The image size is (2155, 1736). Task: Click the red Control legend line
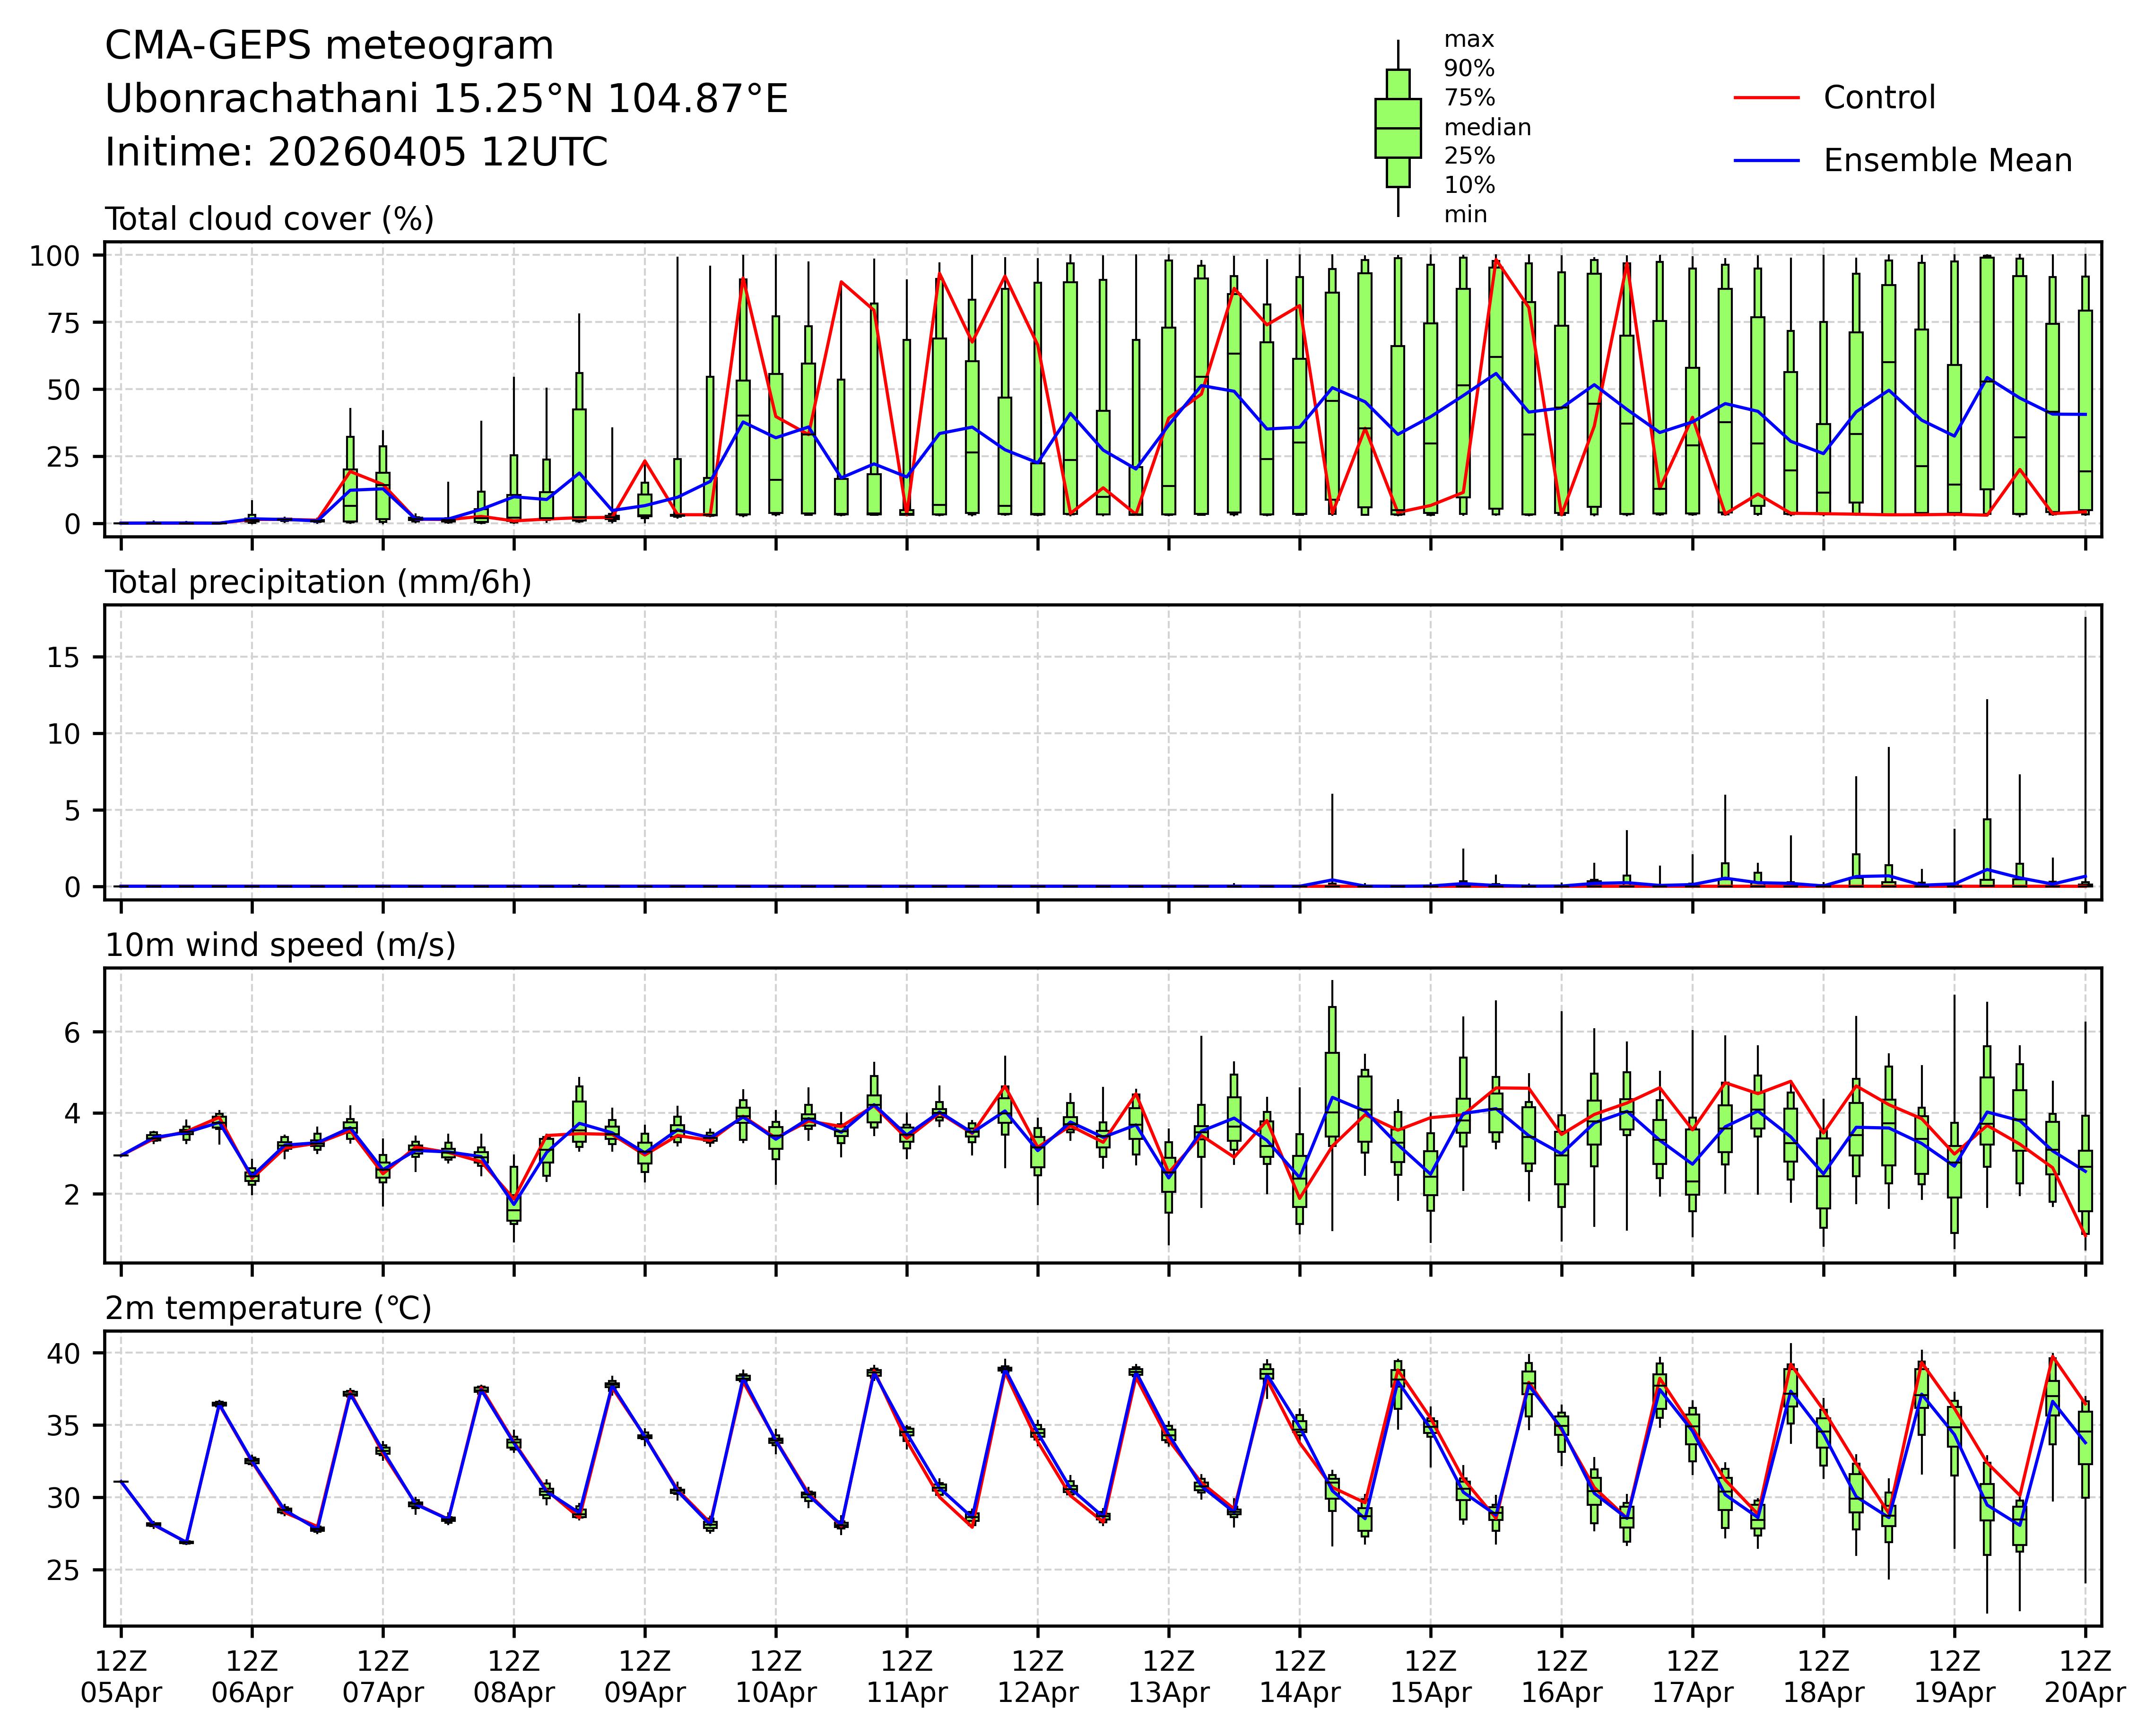[1766, 98]
